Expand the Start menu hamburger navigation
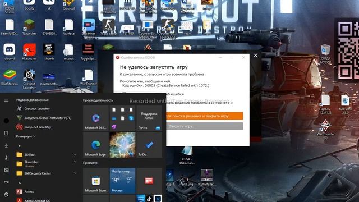This screenshot has height=202, width=359. tap(6, 100)
